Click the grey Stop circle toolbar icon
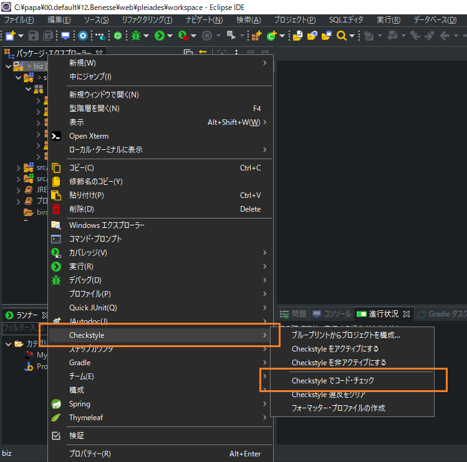This screenshot has width=467, height=462. click(207, 36)
